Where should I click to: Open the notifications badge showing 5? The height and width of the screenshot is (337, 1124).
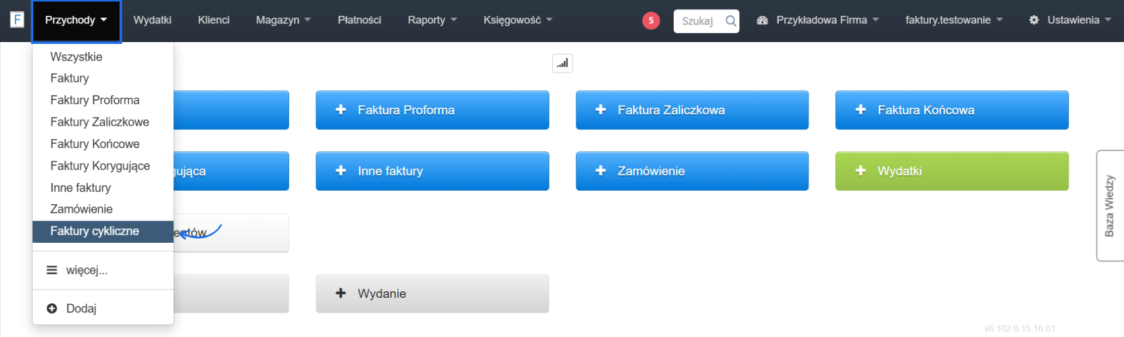(651, 20)
